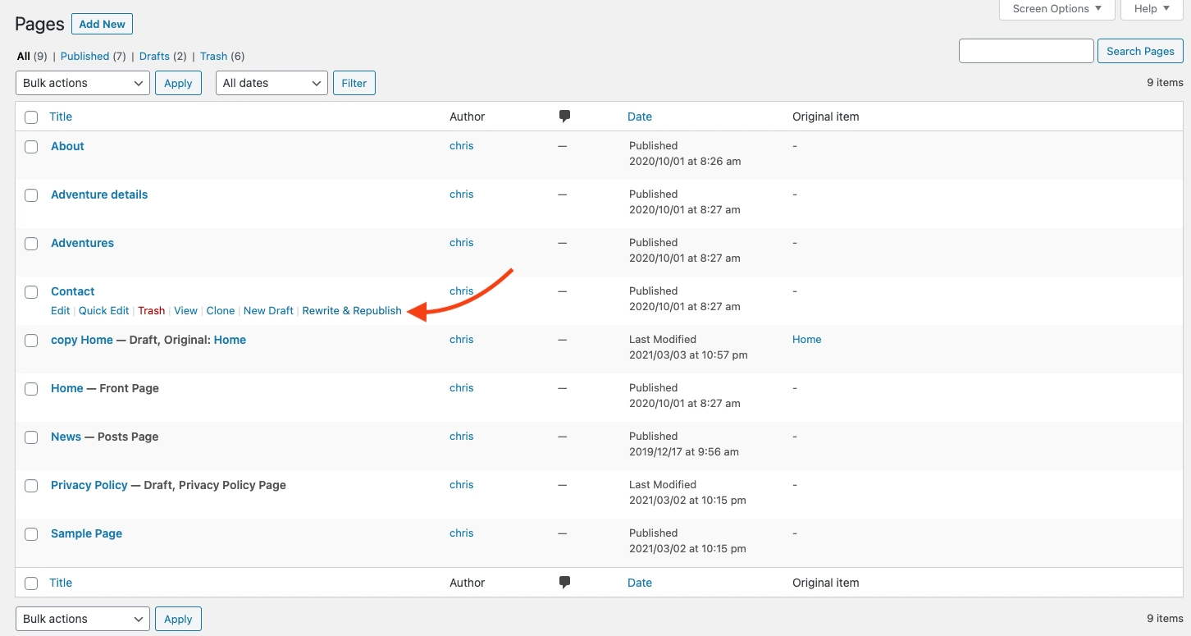Open the Original: Home link in title
1191x636 pixels.
pyautogui.click(x=230, y=340)
